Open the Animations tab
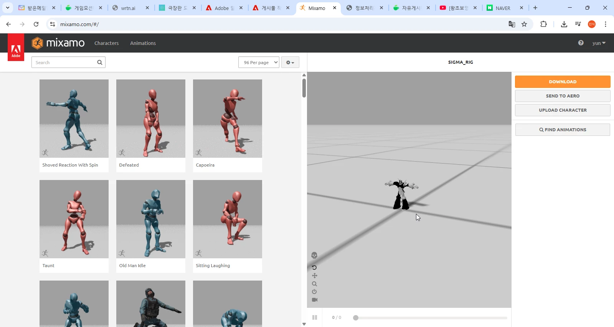The image size is (614, 327). 143,43
